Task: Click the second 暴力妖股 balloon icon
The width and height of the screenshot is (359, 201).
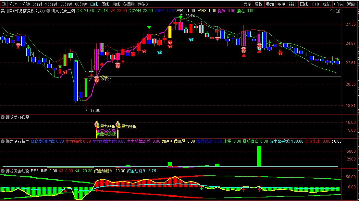Action: 118,124
